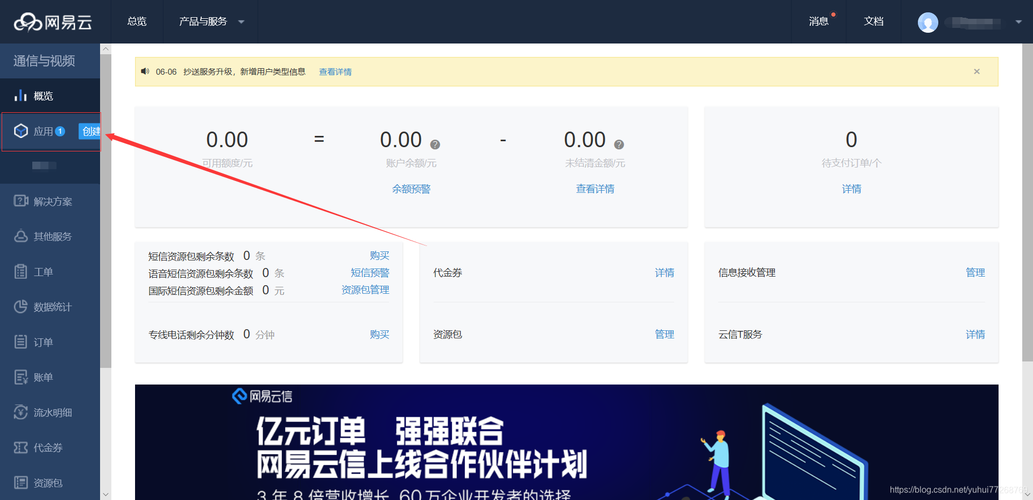Image resolution: width=1033 pixels, height=500 pixels.
Task: Open account menu dropdown arrow
Action: [1018, 22]
